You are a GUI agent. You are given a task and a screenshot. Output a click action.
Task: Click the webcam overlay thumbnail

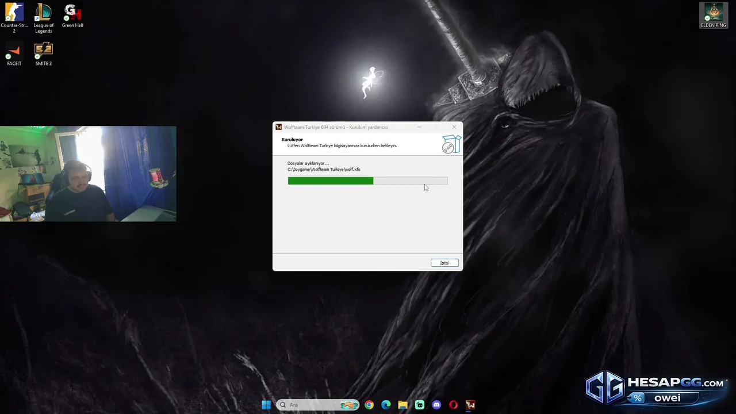tap(88, 174)
